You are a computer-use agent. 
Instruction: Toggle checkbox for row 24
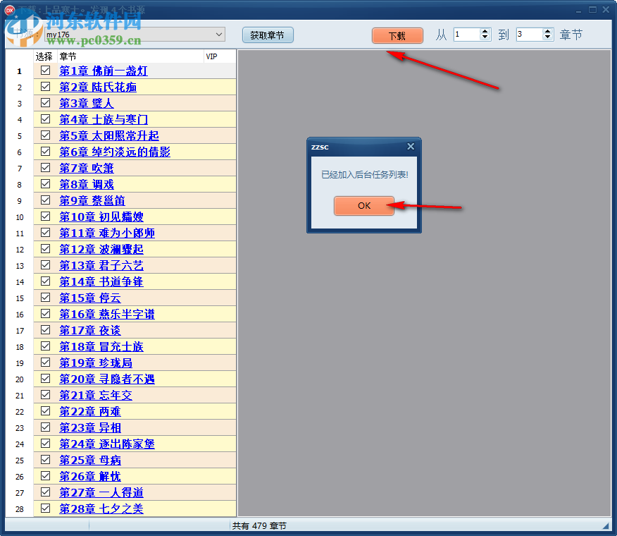click(46, 444)
